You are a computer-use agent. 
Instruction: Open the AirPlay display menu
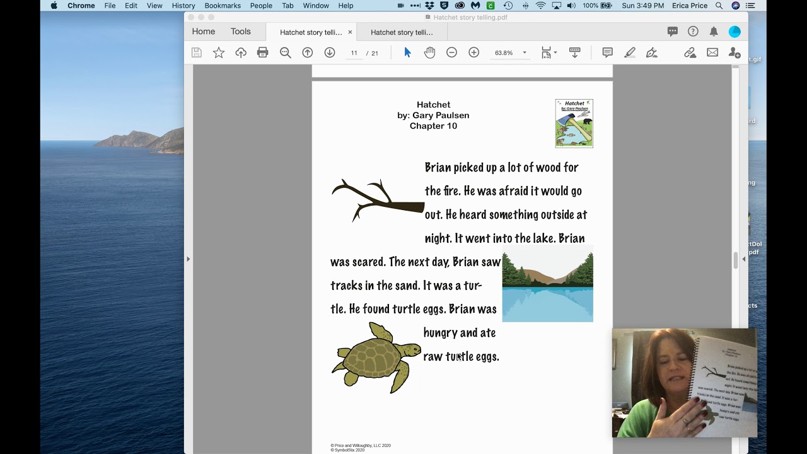click(x=556, y=6)
